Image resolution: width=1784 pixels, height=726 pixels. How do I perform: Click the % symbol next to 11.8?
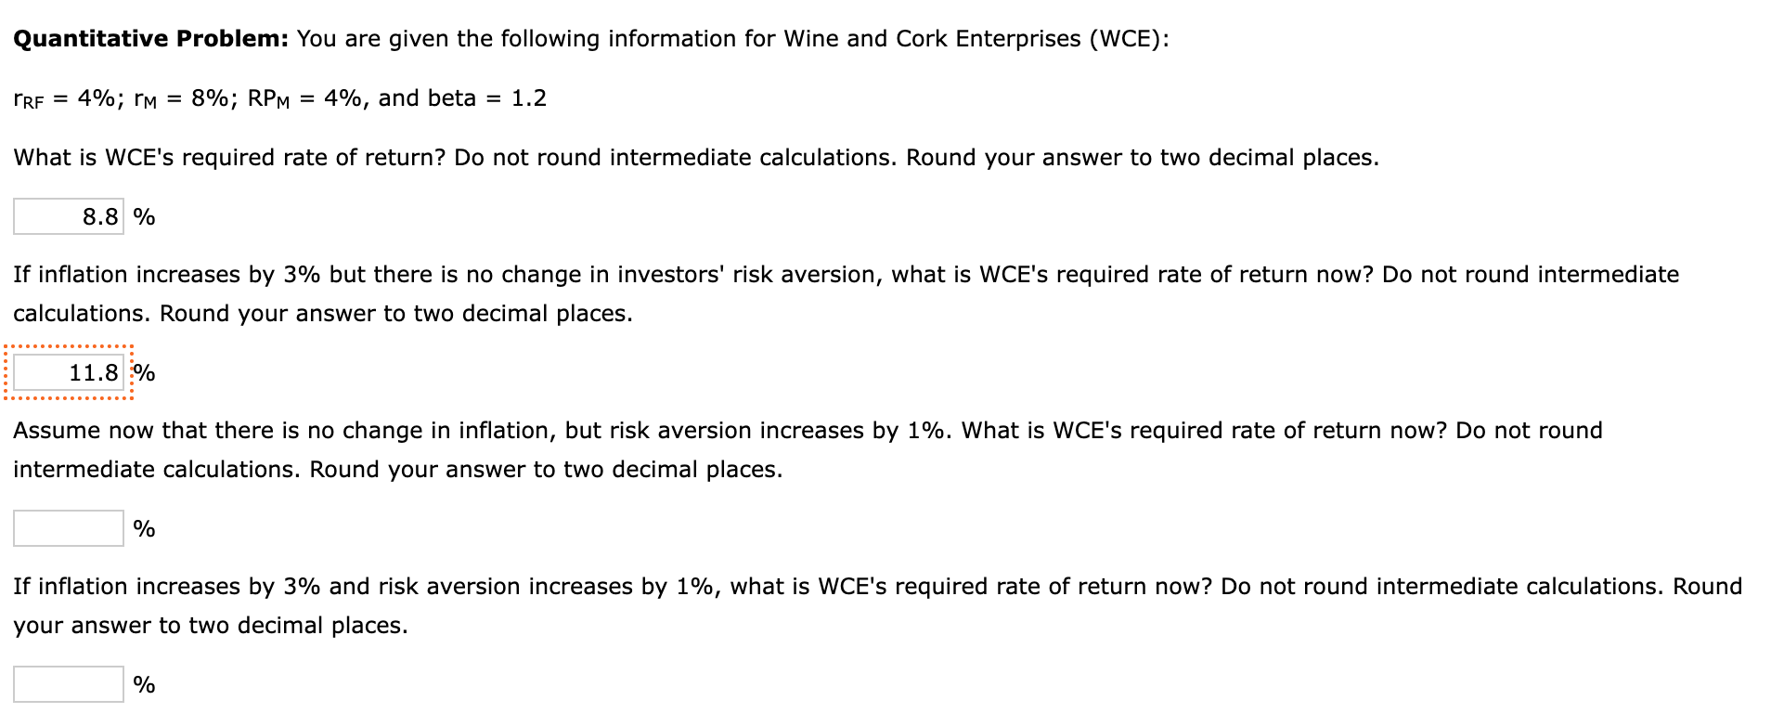coord(146,372)
